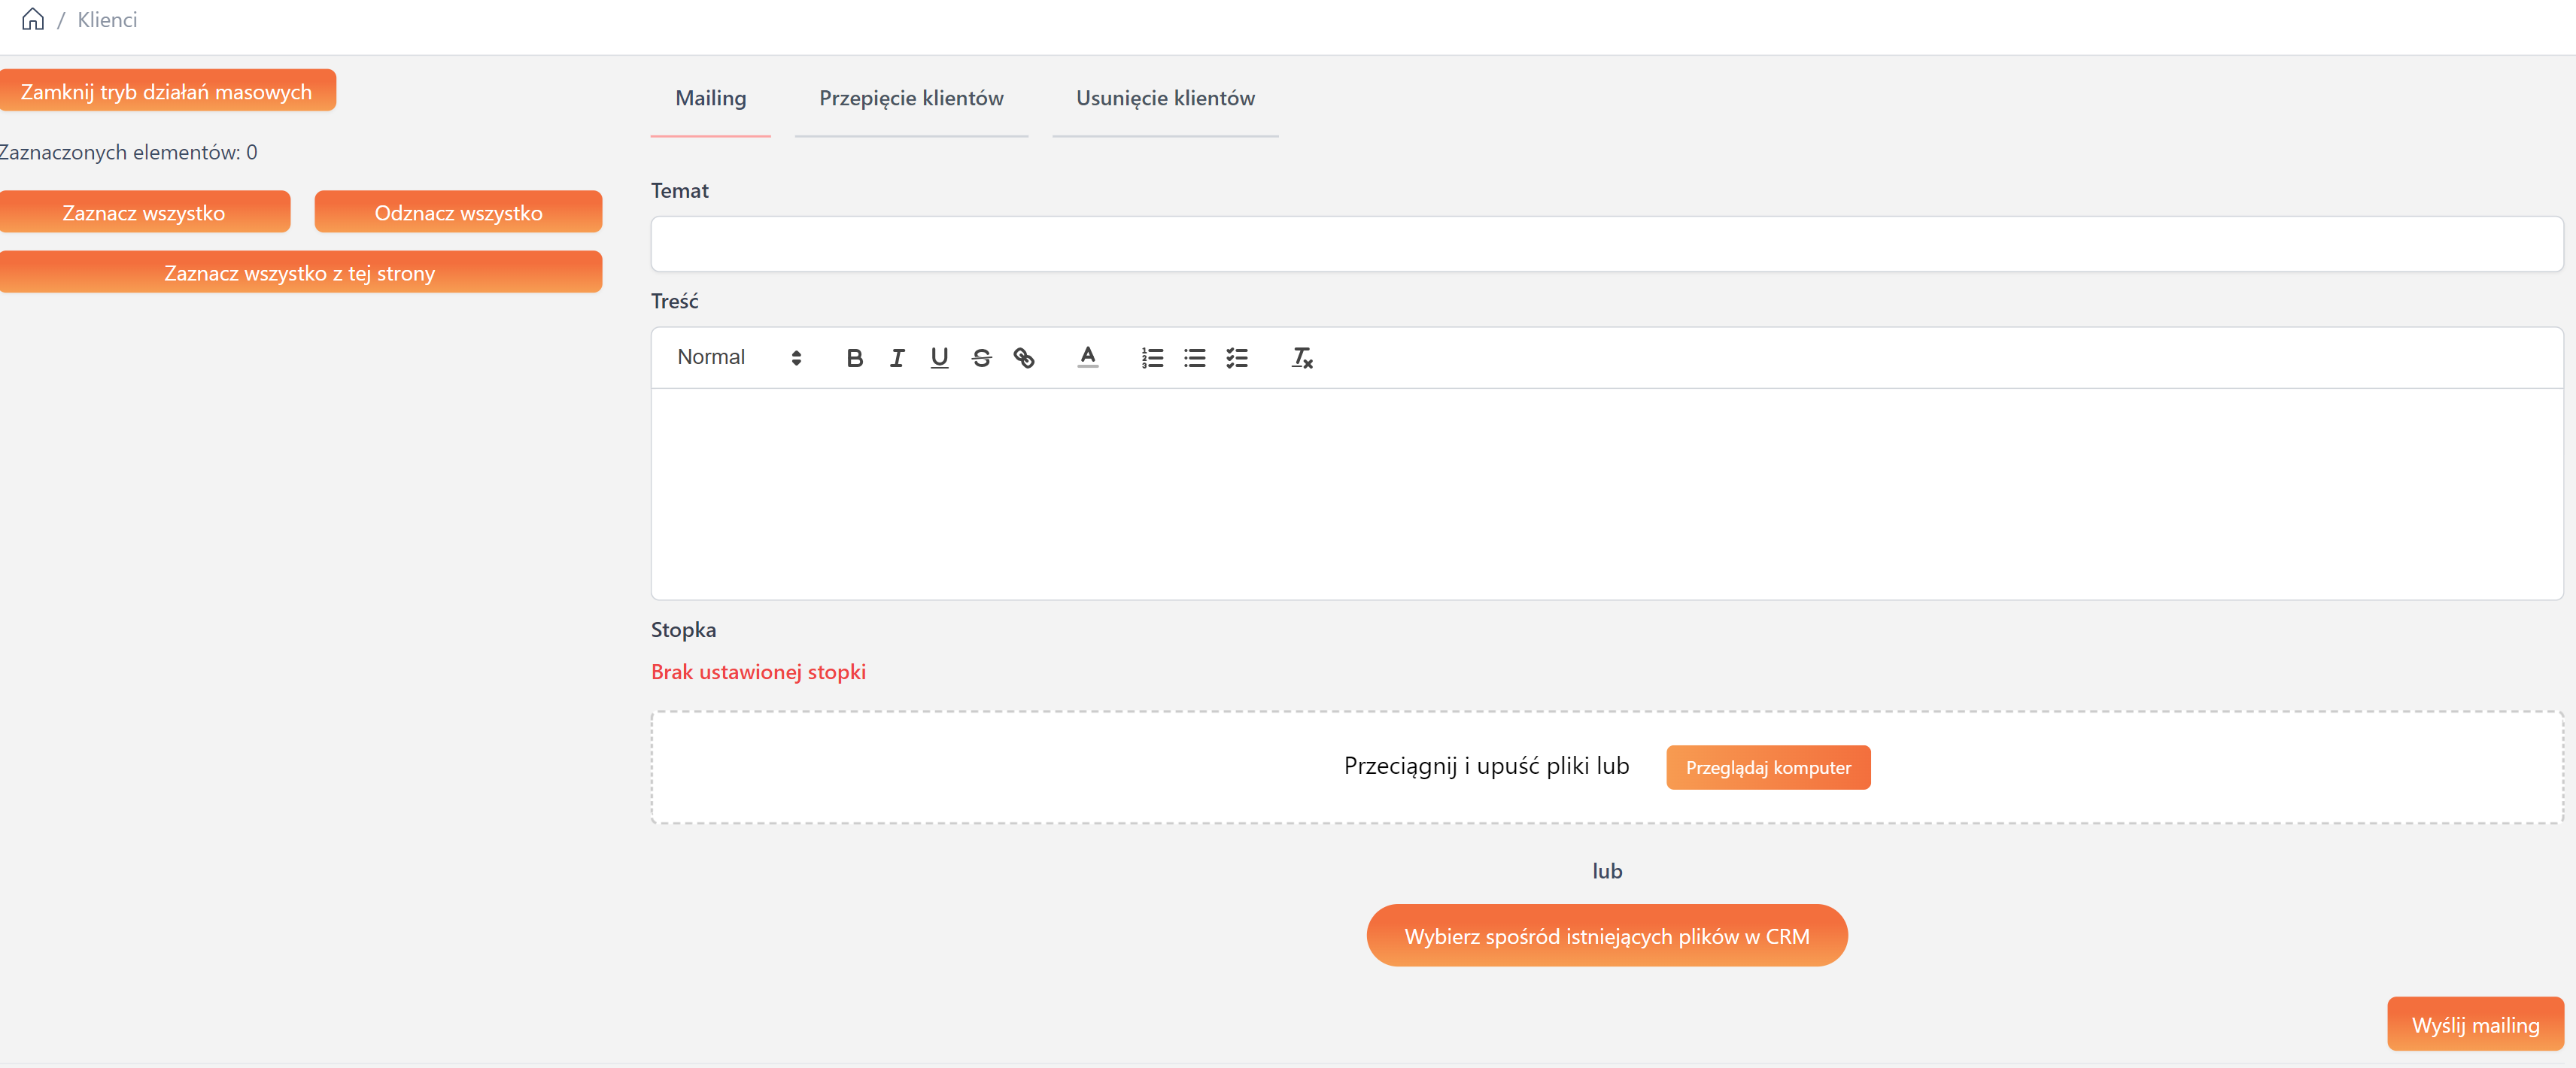
Task: Insert a bulleted list
Action: click(x=1194, y=358)
